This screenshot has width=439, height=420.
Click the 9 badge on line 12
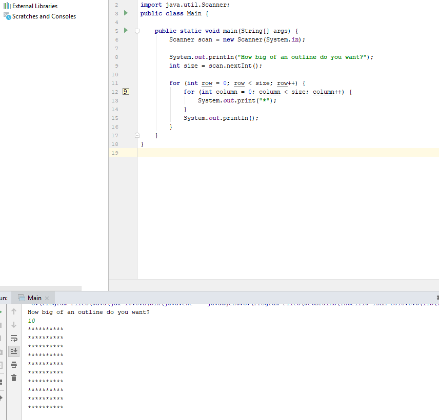pyautogui.click(x=126, y=92)
